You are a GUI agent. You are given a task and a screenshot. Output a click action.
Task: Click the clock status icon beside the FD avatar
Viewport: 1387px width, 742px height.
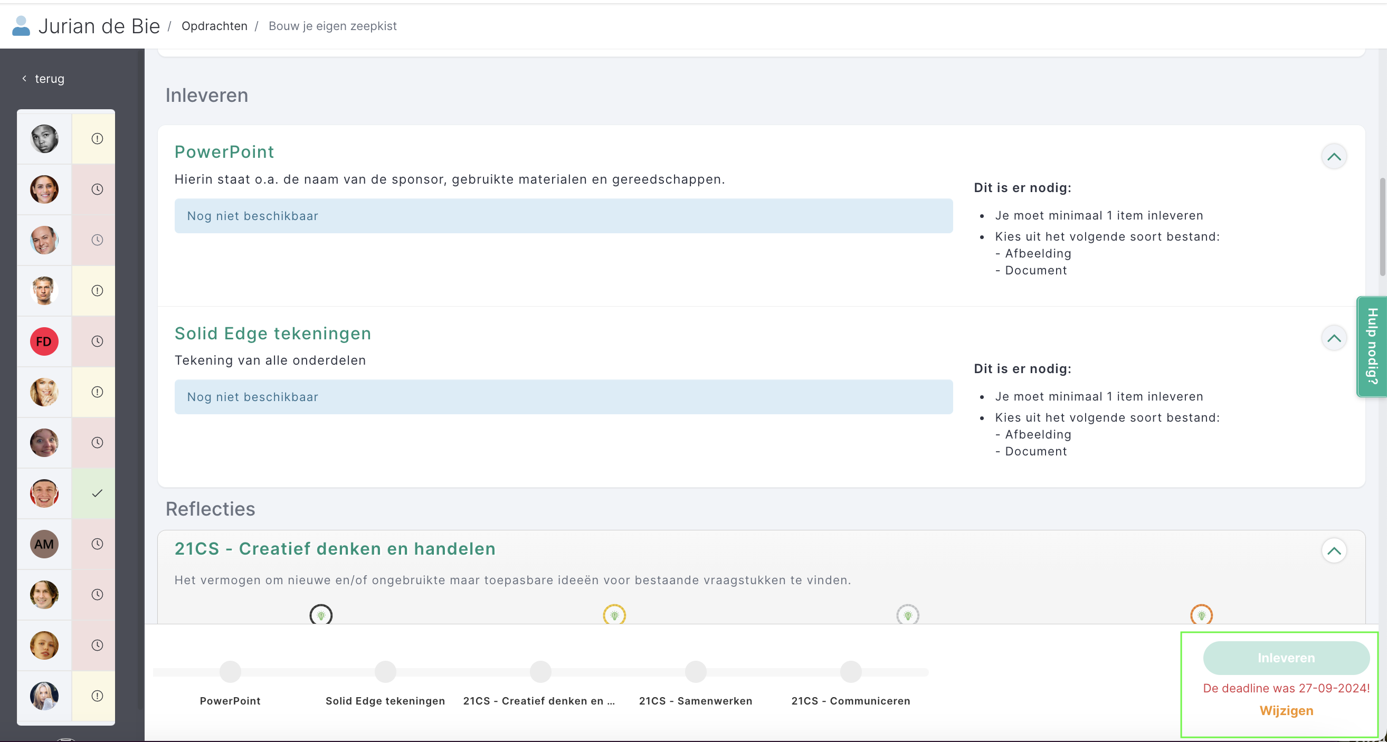pos(97,341)
